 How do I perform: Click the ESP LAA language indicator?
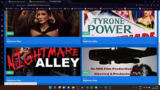pyautogui.click(x=140, y=87)
